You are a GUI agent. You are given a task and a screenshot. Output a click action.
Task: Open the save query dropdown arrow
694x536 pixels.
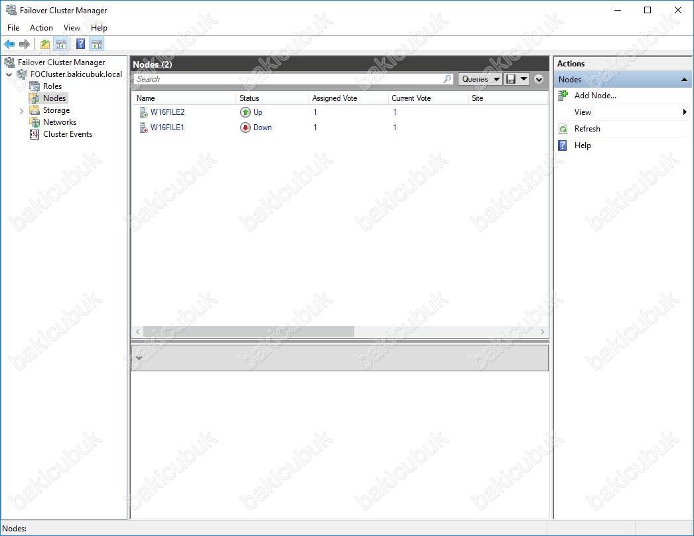(x=524, y=79)
